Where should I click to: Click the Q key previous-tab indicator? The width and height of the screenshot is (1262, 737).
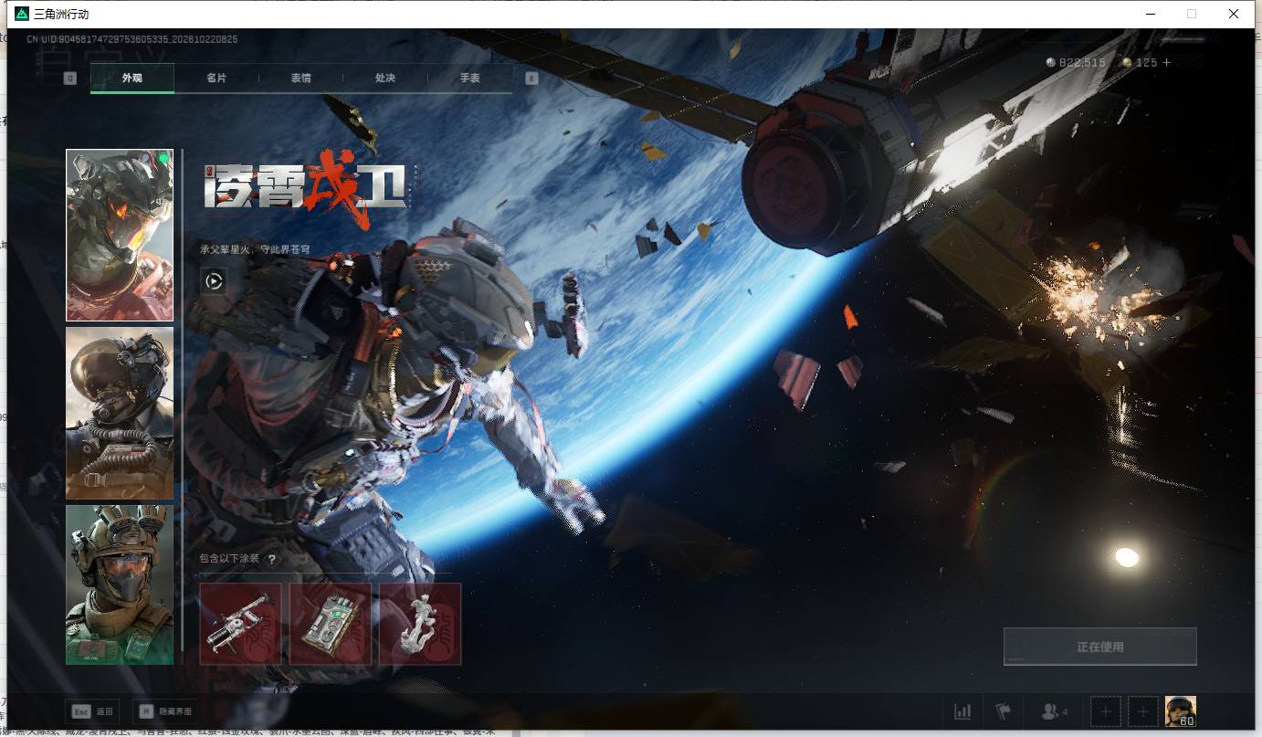(70, 79)
